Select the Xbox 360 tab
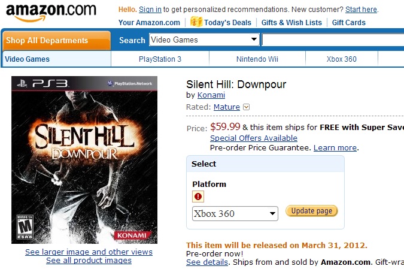Screen dimensions: 404x272 tap(341, 59)
